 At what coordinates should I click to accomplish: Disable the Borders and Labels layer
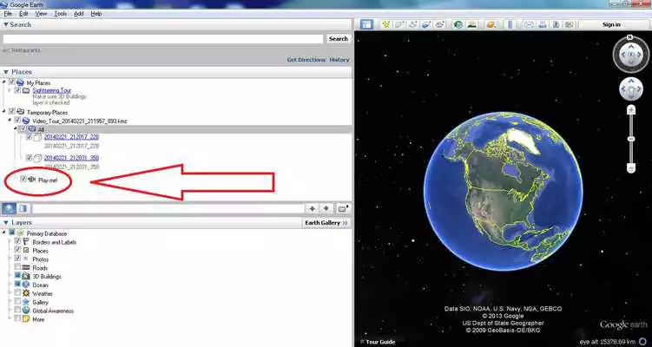[17, 241]
